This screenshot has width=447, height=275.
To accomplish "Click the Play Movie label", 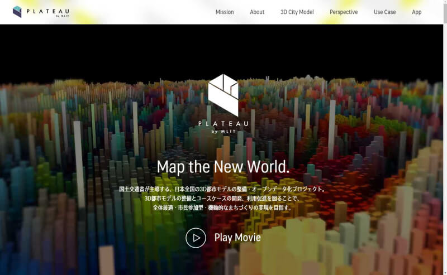I will (237, 238).
